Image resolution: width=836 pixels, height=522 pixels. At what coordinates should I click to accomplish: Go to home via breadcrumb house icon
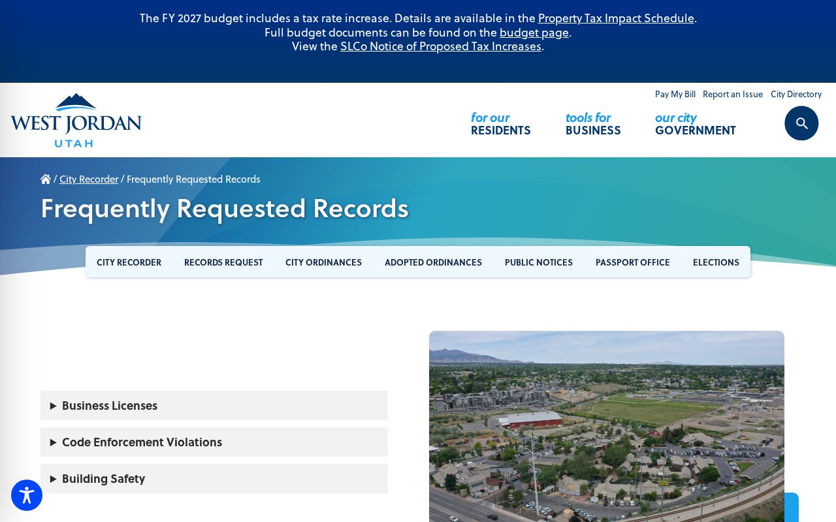(46, 179)
